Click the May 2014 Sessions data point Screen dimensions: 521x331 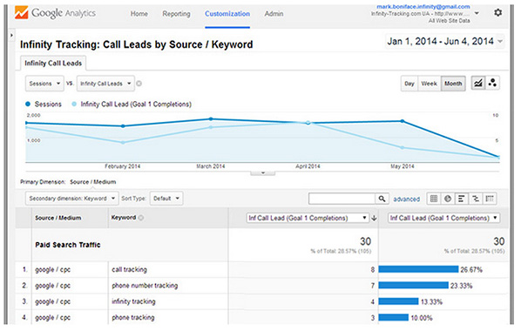pos(403,121)
